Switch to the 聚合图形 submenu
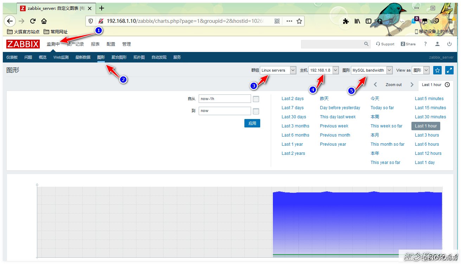The height and width of the screenshot is (264, 461). (119, 57)
